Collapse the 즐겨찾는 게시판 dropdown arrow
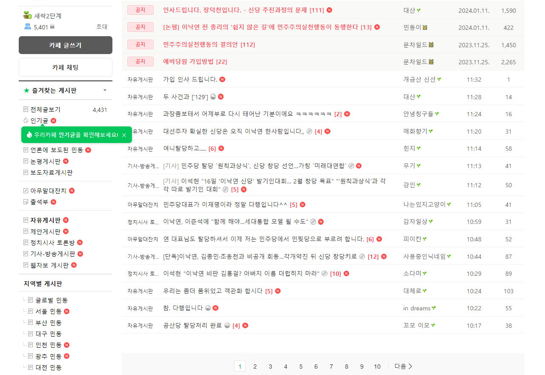Viewport: 545px width, 375px height. coord(105,90)
